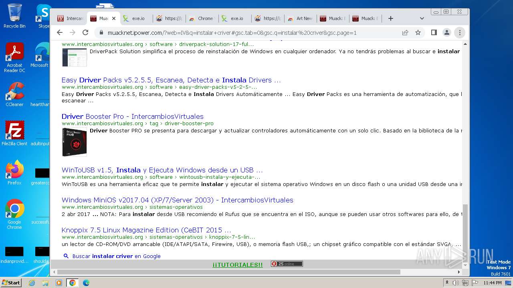Open Windows Media Player in taskbar
The image size is (513, 288).
click(x=59, y=283)
